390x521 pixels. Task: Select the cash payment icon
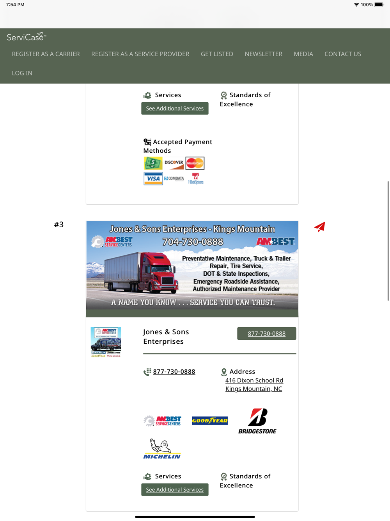(x=153, y=163)
